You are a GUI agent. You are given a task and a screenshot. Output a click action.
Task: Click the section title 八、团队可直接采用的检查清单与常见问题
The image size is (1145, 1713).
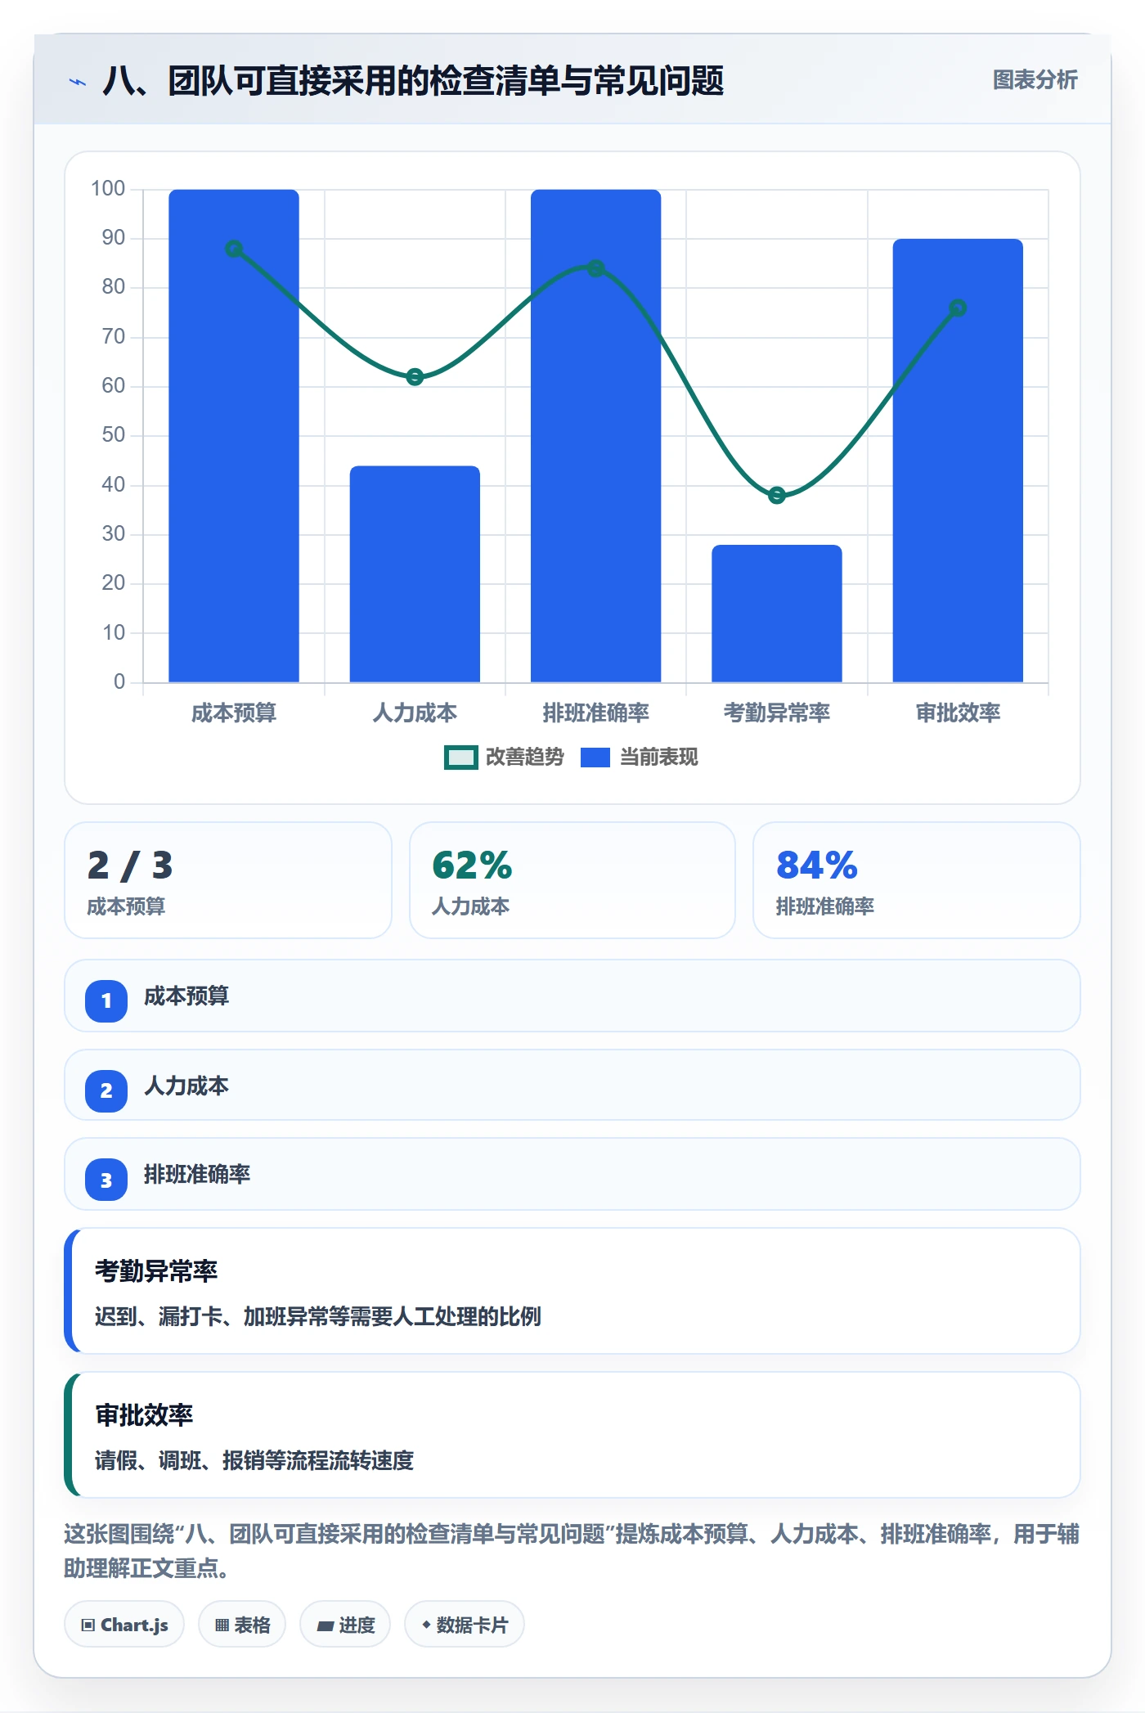point(413,81)
